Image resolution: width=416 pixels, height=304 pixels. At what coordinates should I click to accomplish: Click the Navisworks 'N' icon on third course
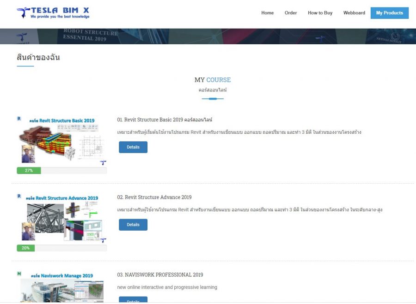coord(19,274)
